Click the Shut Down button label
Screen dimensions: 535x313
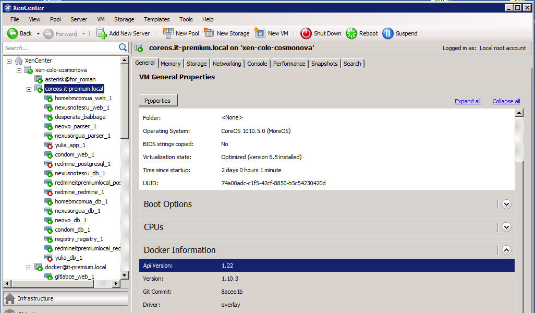coord(327,33)
